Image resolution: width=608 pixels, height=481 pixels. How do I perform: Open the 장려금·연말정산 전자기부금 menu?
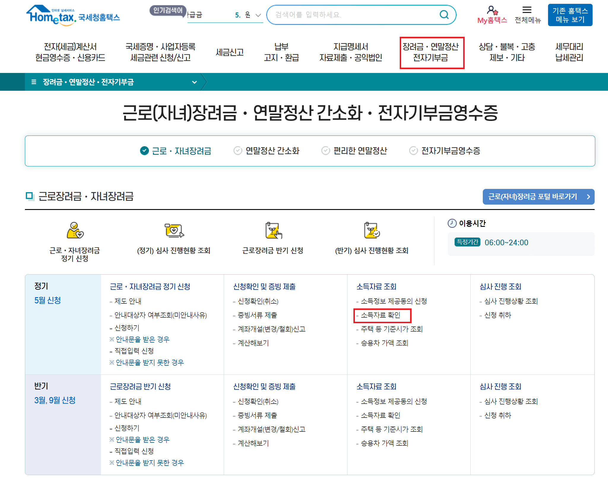coord(432,52)
